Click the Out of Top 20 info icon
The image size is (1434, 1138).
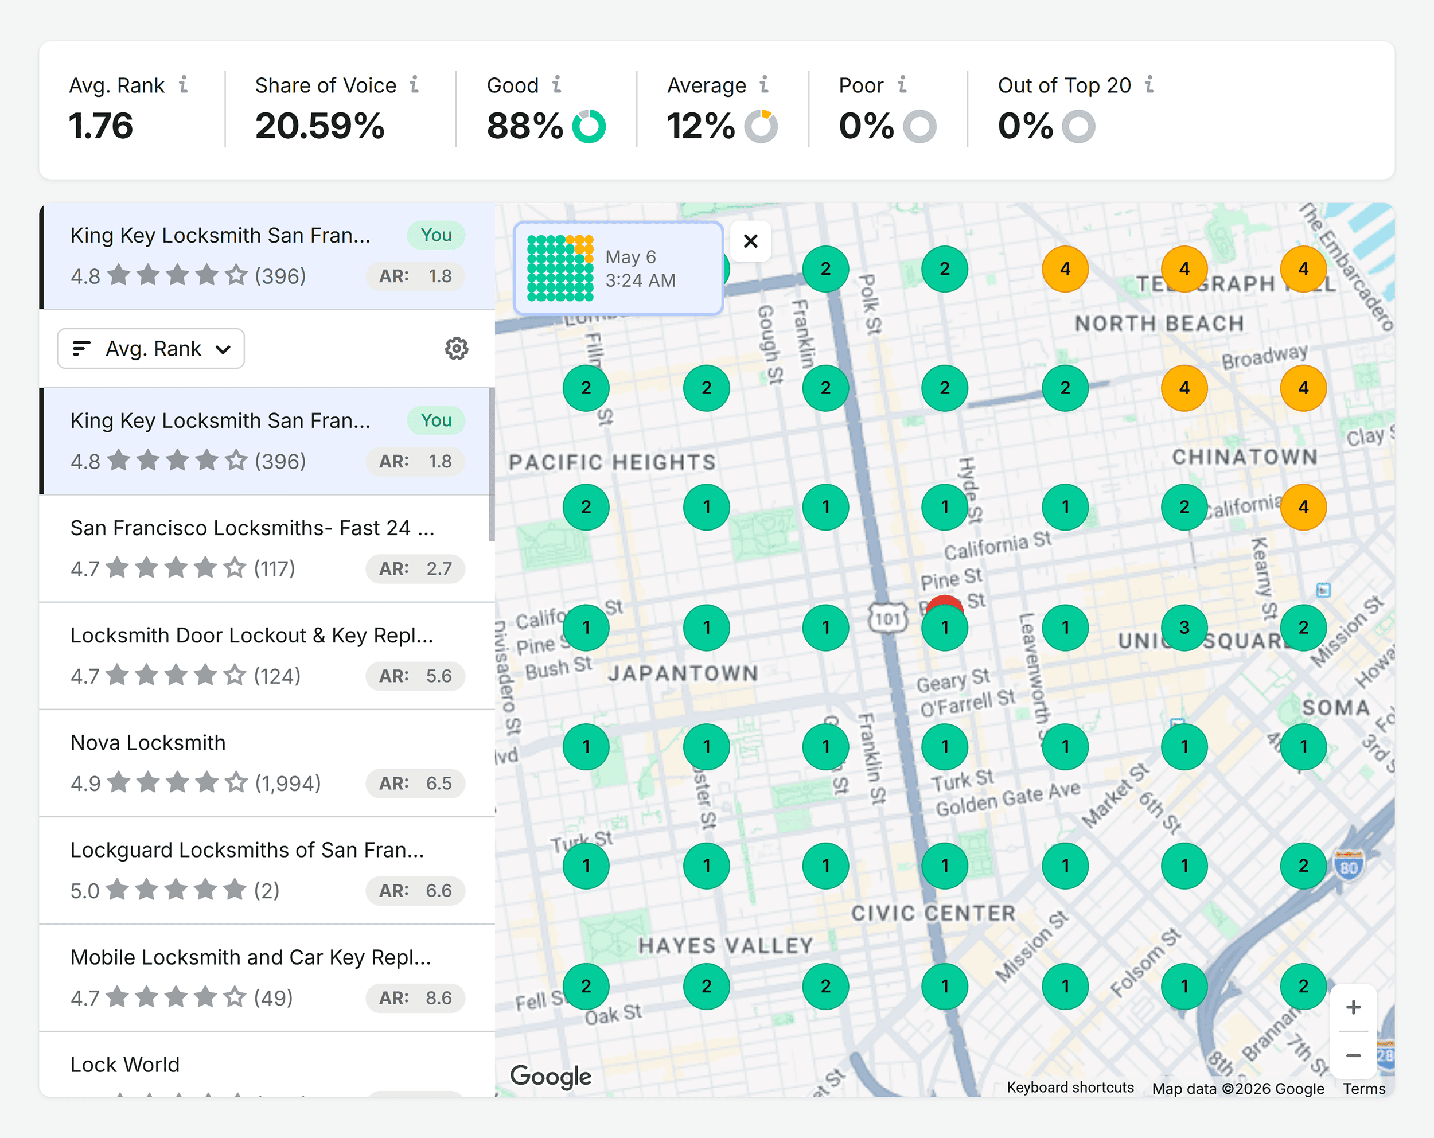[x=1149, y=84]
